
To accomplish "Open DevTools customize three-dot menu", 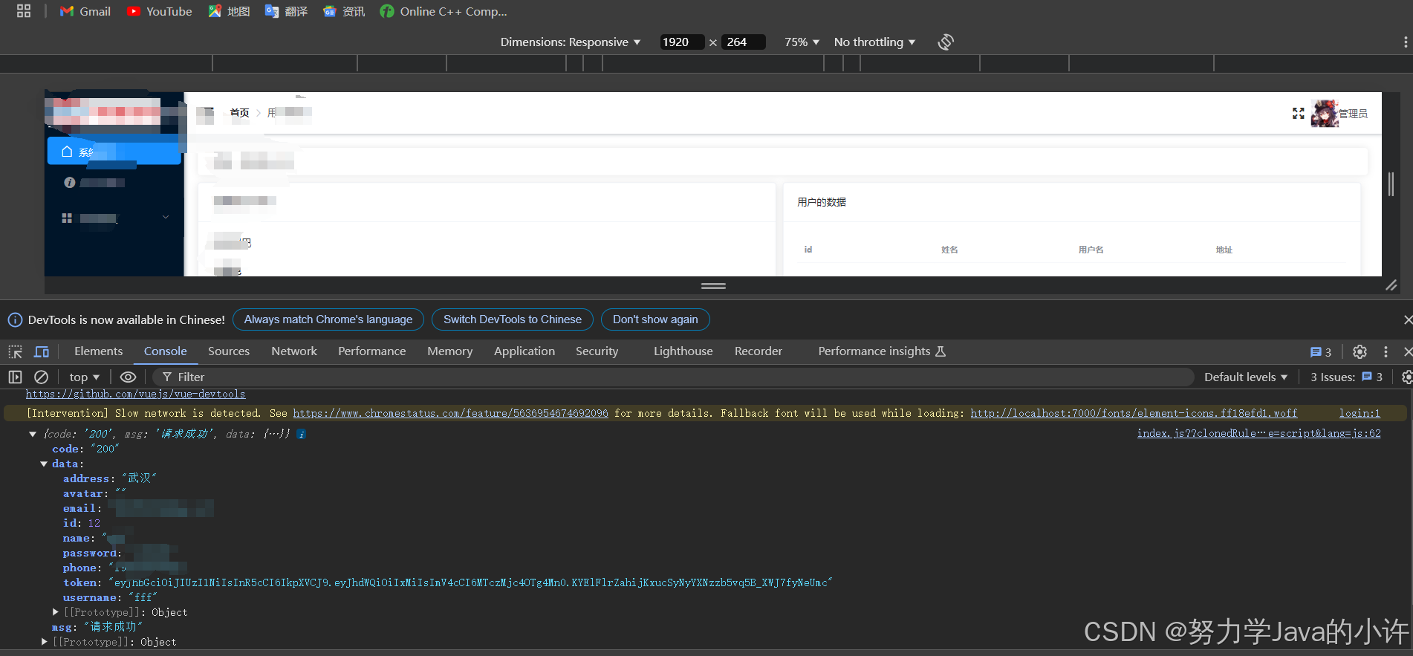I will (1386, 352).
